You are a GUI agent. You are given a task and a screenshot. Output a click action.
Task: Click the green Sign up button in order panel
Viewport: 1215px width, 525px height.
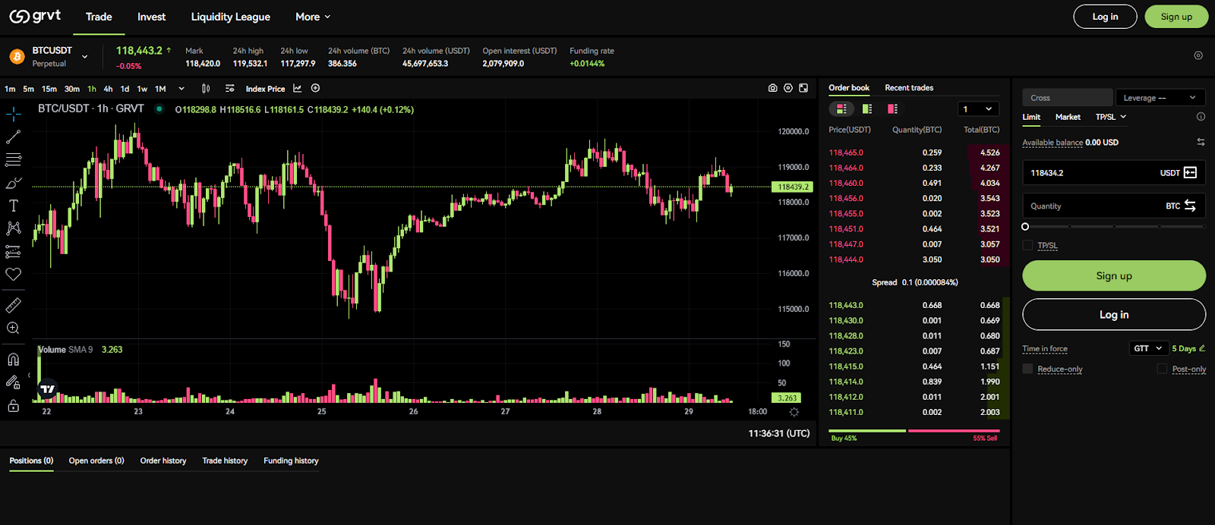click(x=1114, y=275)
